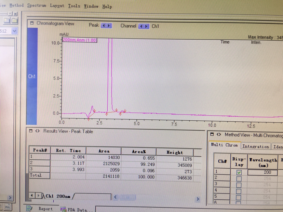283x212 pixels.
Task: Select the Ch1 200nm sheet tab
Action: [58, 196]
